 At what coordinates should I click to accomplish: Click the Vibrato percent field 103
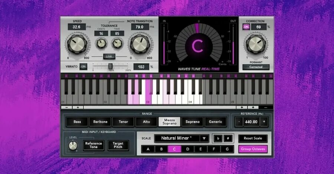coord(141,67)
